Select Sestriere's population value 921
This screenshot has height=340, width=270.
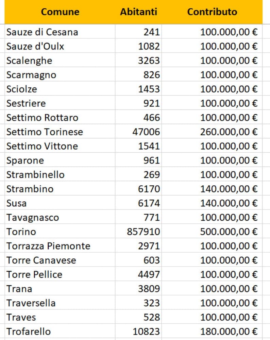(151, 103)
